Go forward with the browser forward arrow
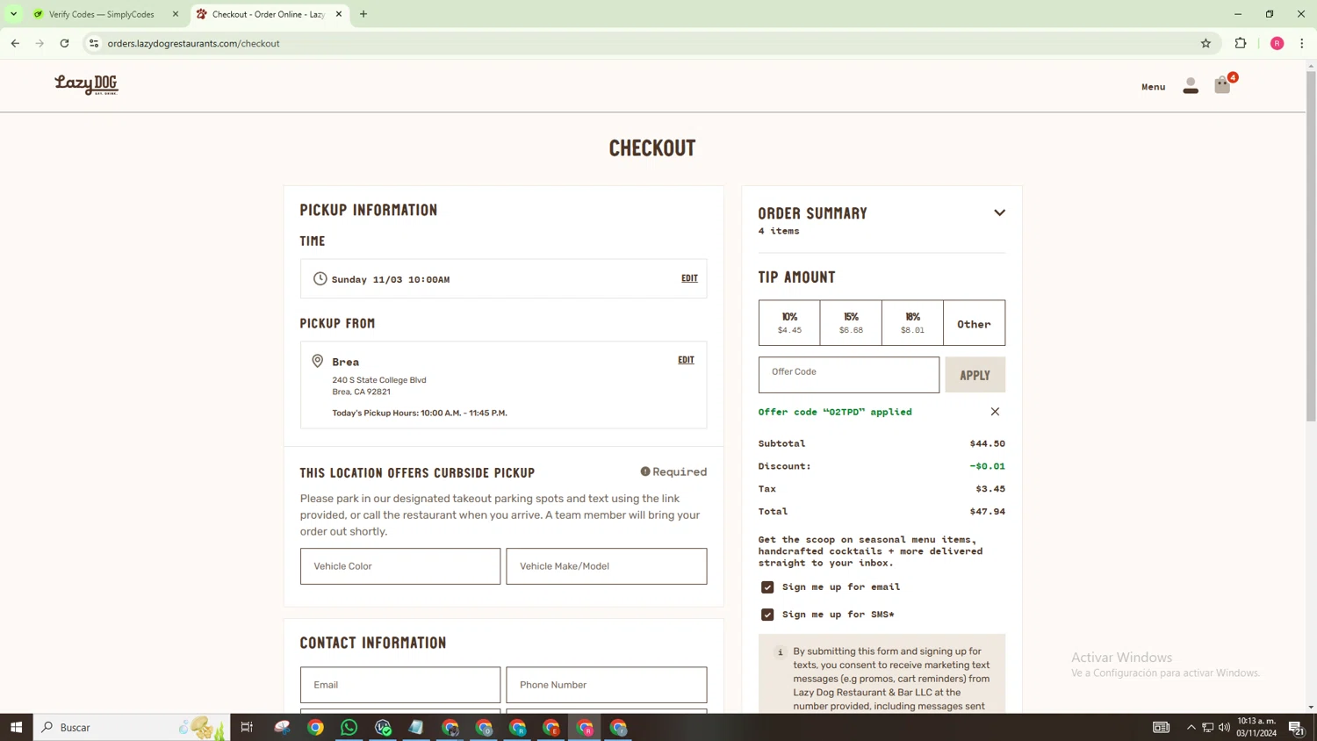This screenshot has height=741, width=1317. point(40,43)
